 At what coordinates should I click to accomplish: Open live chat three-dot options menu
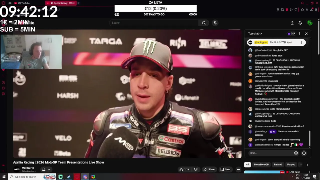click(299, 33)
